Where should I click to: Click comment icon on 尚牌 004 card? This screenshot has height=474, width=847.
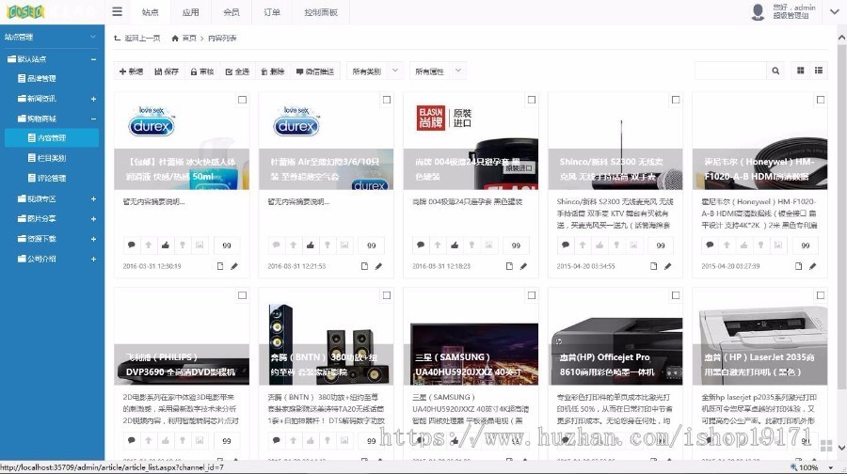pos(421,245)
